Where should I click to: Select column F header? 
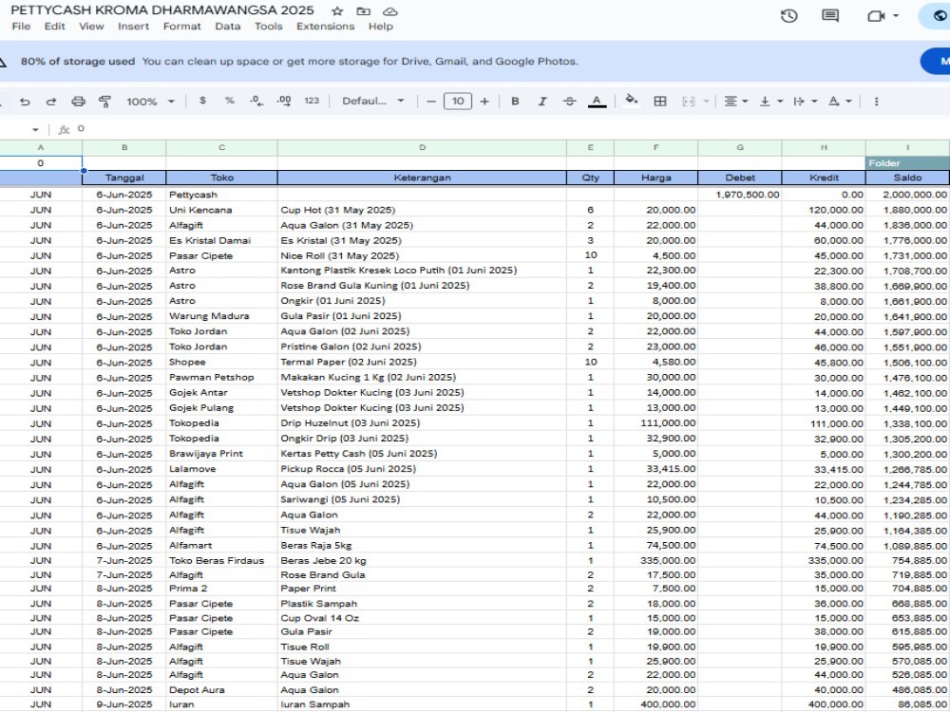click(x=655, y=148)
